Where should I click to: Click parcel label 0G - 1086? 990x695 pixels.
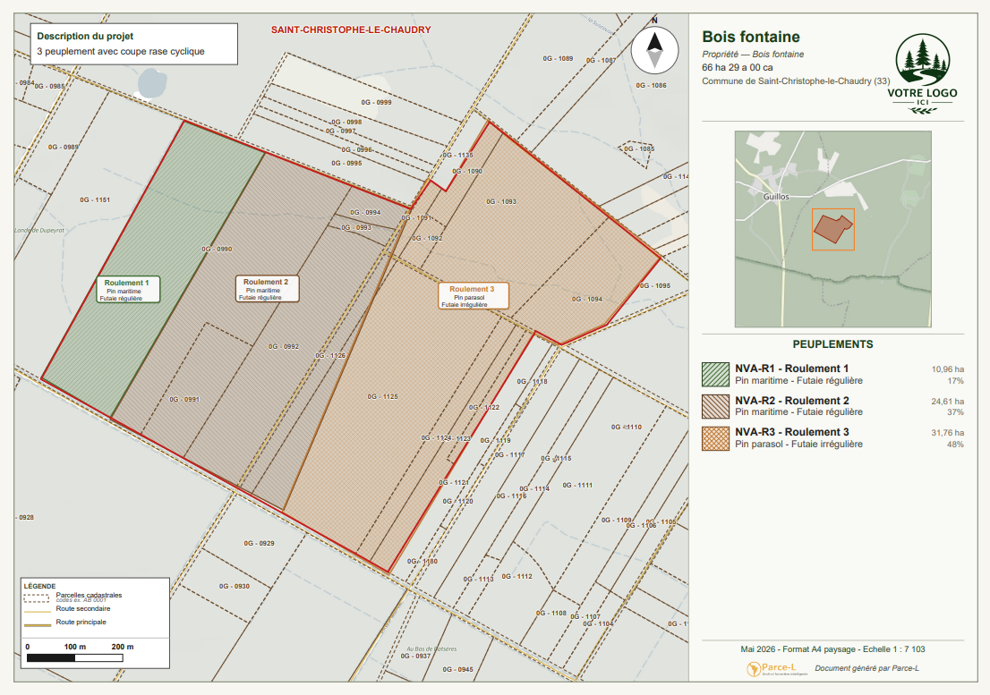651,85
